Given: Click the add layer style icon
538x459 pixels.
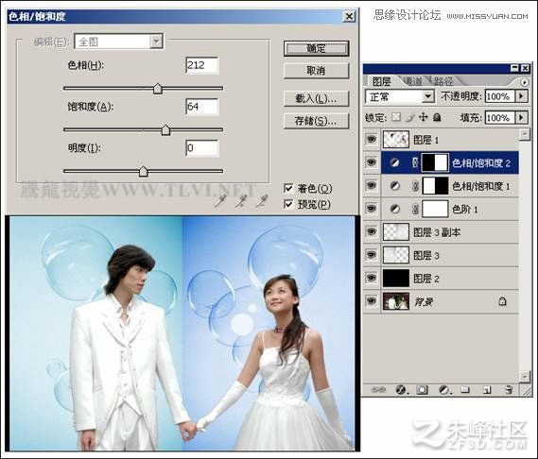Looking at the screenshot, I should click(x=400, y=390).
